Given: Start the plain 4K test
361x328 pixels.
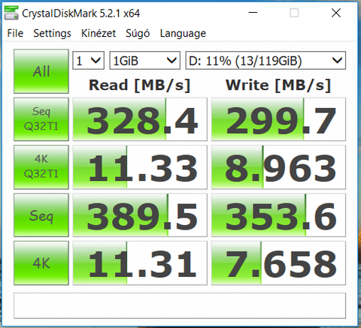Looking at the screenshot, I should point(41,263).
